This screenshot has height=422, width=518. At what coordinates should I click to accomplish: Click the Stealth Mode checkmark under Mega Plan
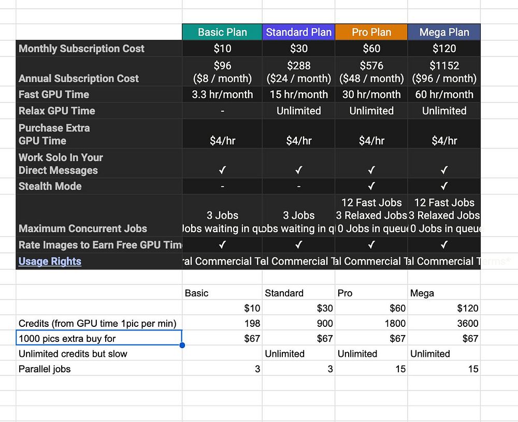444,186
